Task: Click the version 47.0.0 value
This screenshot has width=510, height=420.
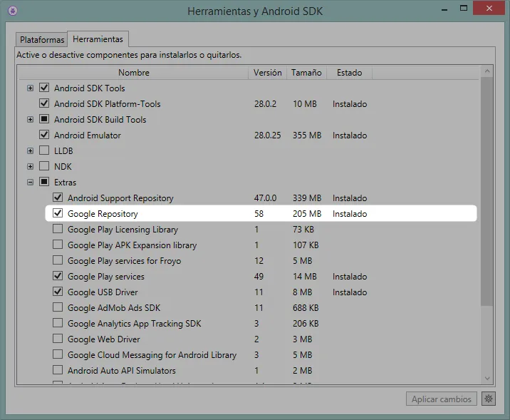Action: (x=265, y=198)
